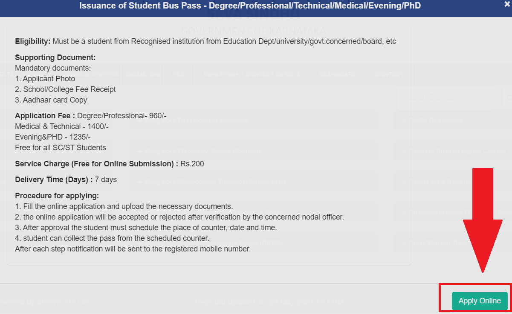Open the FAQ menu item
Image resolution: width=512 pixels, height=314 pixels.
(x=178, y=74)
